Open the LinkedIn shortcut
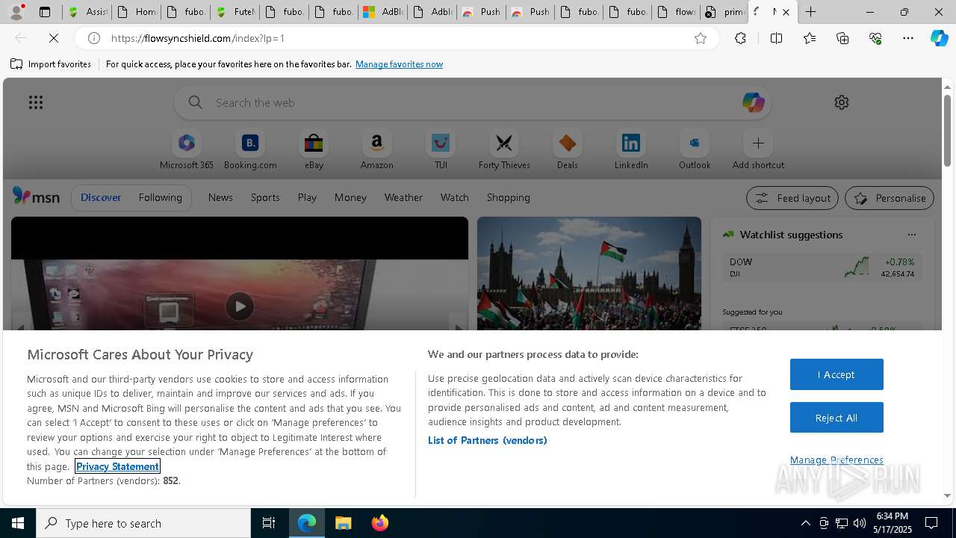956x538 pixels. click(631, 150)
